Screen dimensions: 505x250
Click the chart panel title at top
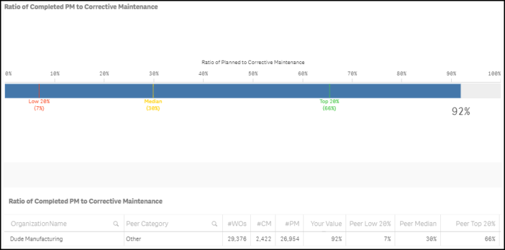tap(81, 7)
